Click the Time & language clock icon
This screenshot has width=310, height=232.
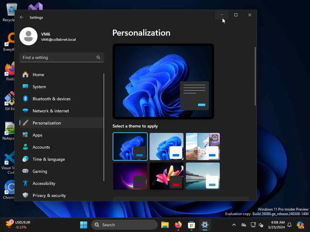click(x=25, y=159)
